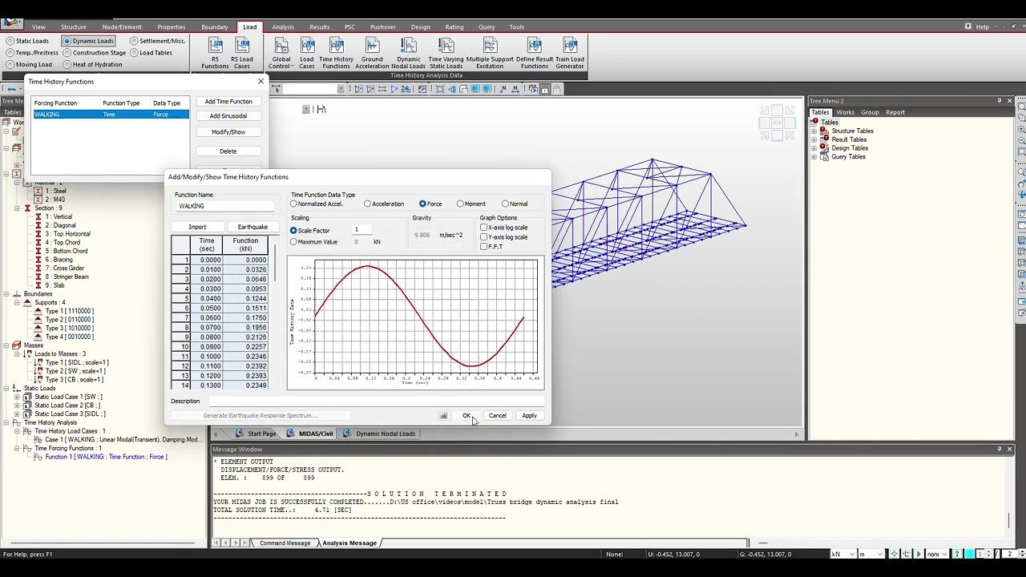This screenshot has height=577, width=1026.
Task: Expand Result Tables in Tree Menu 2
Action: [x=814, y=139]
